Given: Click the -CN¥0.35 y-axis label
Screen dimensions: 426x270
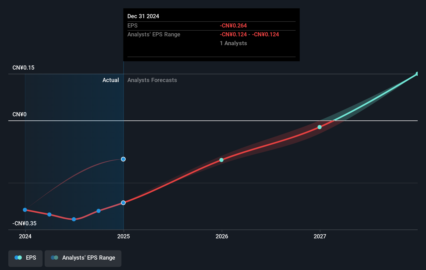Looking at the screenshot, I should [24, 223].
